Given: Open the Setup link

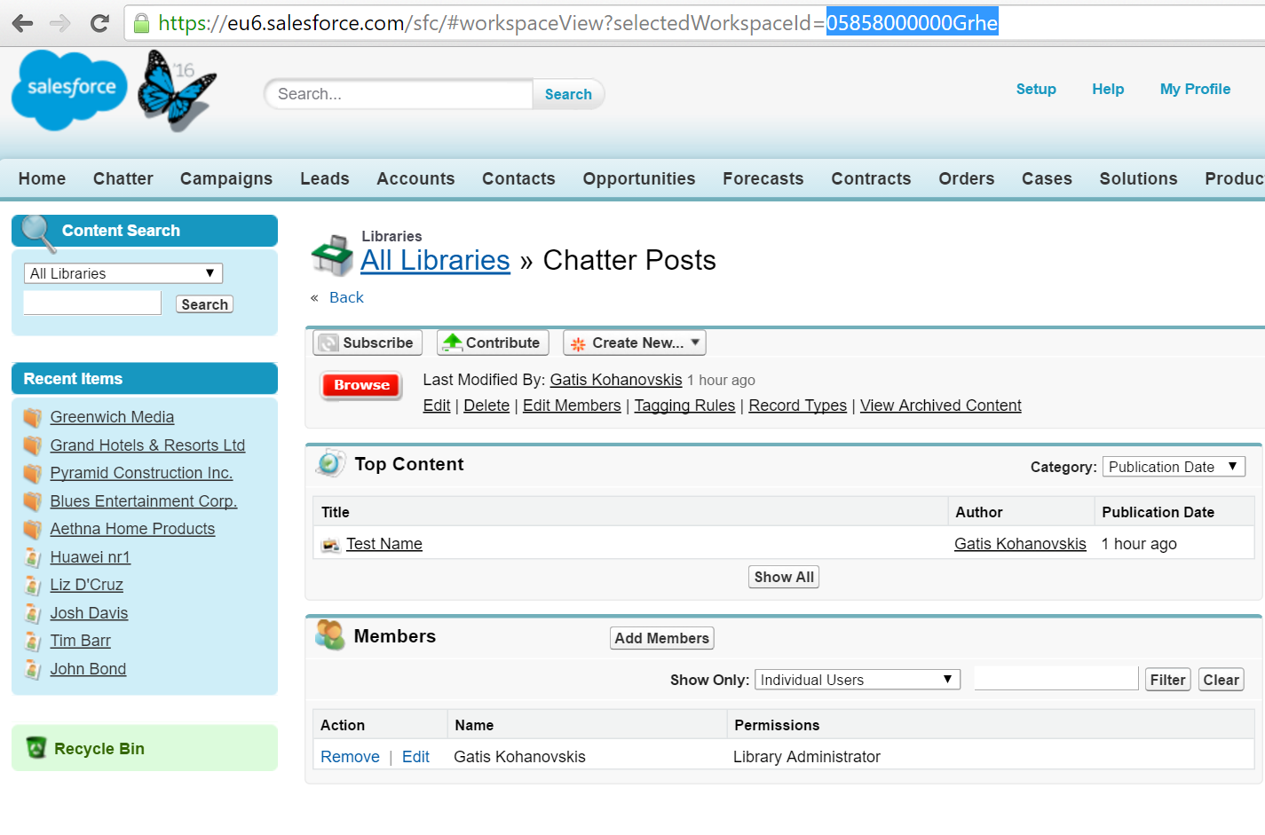Looking at the screenshot, I should 1036,89.
